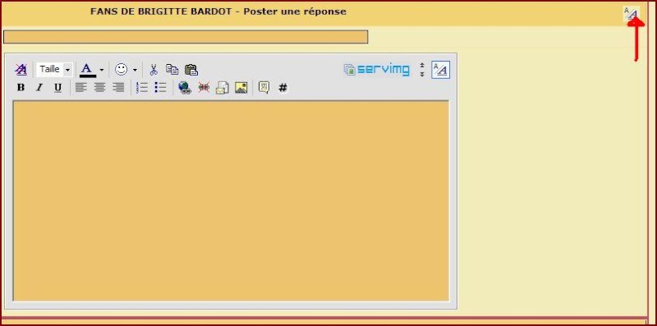Apply the font color A button
The height and width of the screenshot is (326, 657).
coord(87,70)
